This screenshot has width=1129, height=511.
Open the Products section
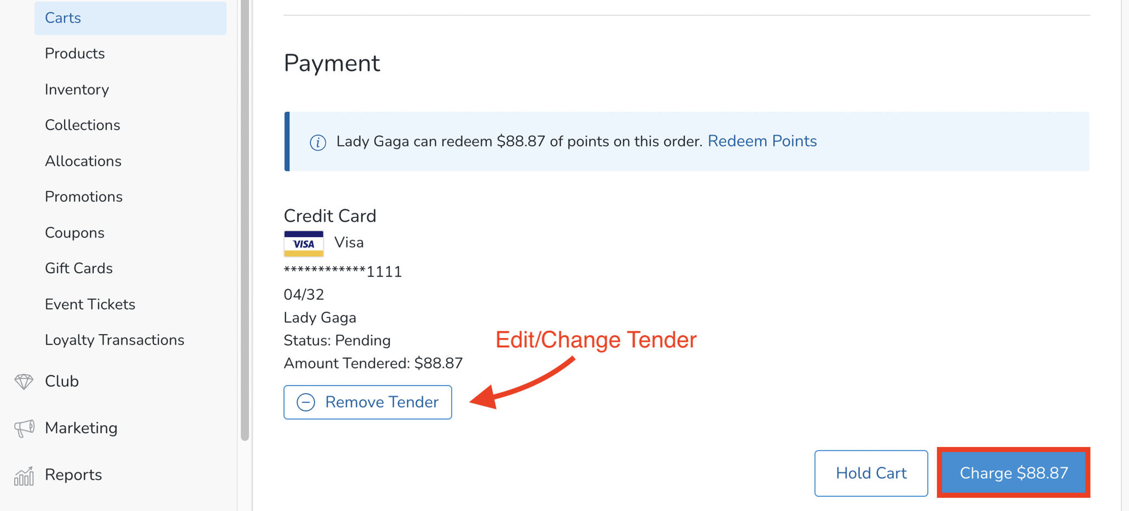click(x=75, y=53)
